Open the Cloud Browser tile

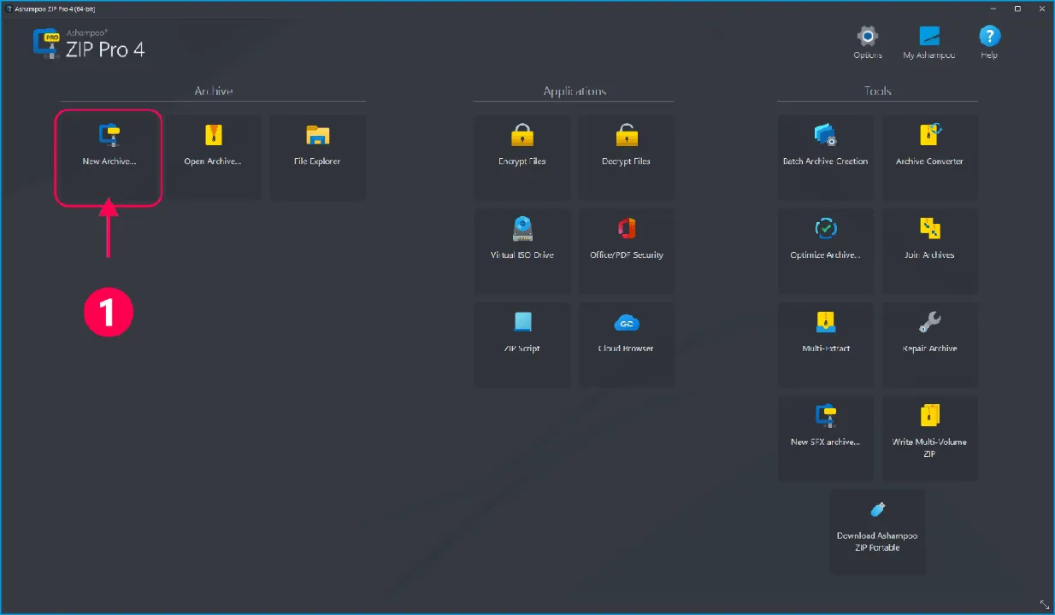[x=627, y=345]
